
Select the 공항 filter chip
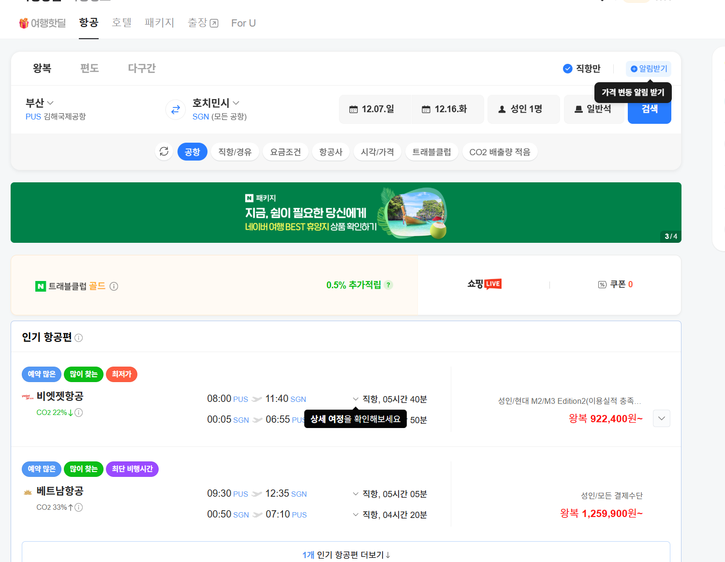tap(192, 152)
